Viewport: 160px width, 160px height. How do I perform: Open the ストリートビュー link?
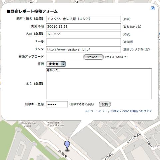pyautogui.click(x=96, y=111)
